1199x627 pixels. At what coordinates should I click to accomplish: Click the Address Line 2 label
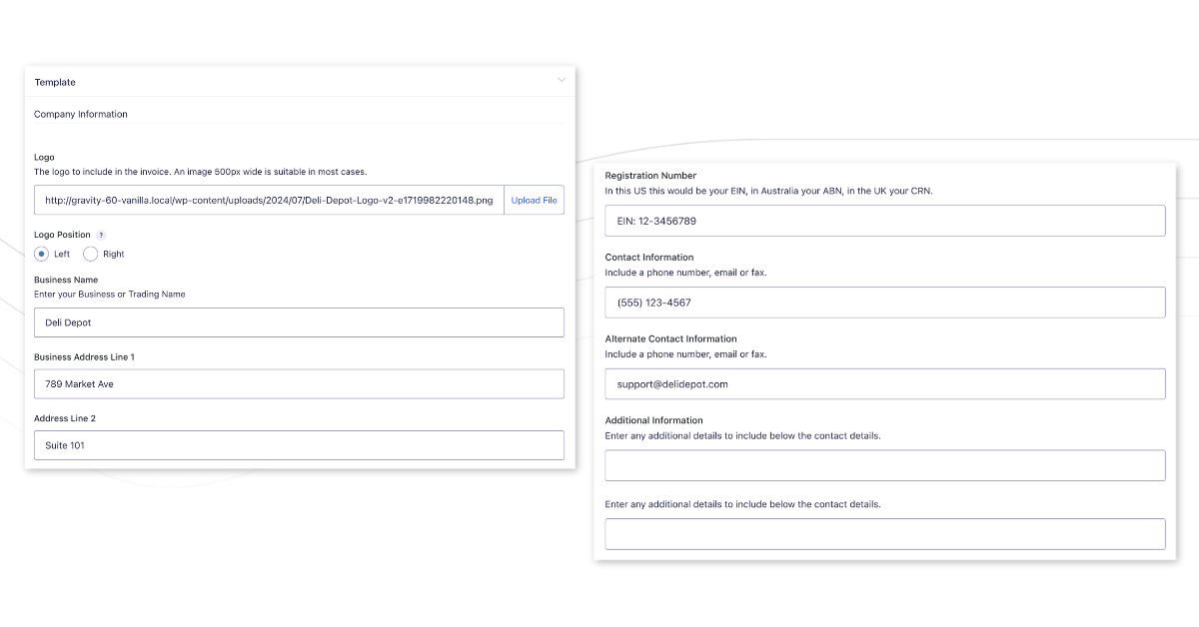[x=65, y=418]
